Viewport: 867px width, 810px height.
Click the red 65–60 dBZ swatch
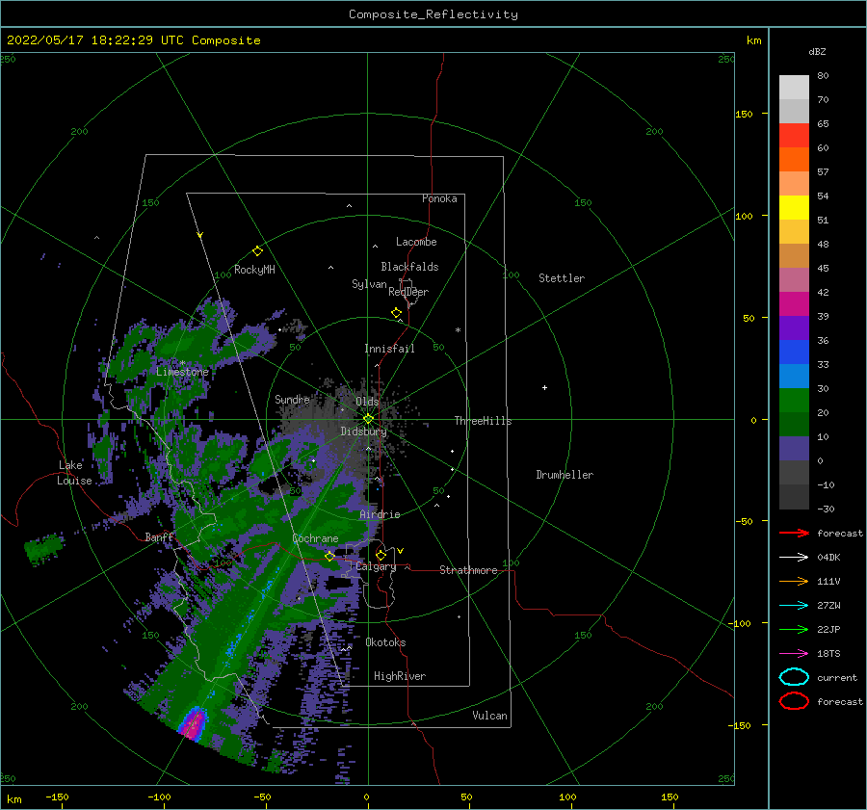pyautogui.click(x=794, y=136)
